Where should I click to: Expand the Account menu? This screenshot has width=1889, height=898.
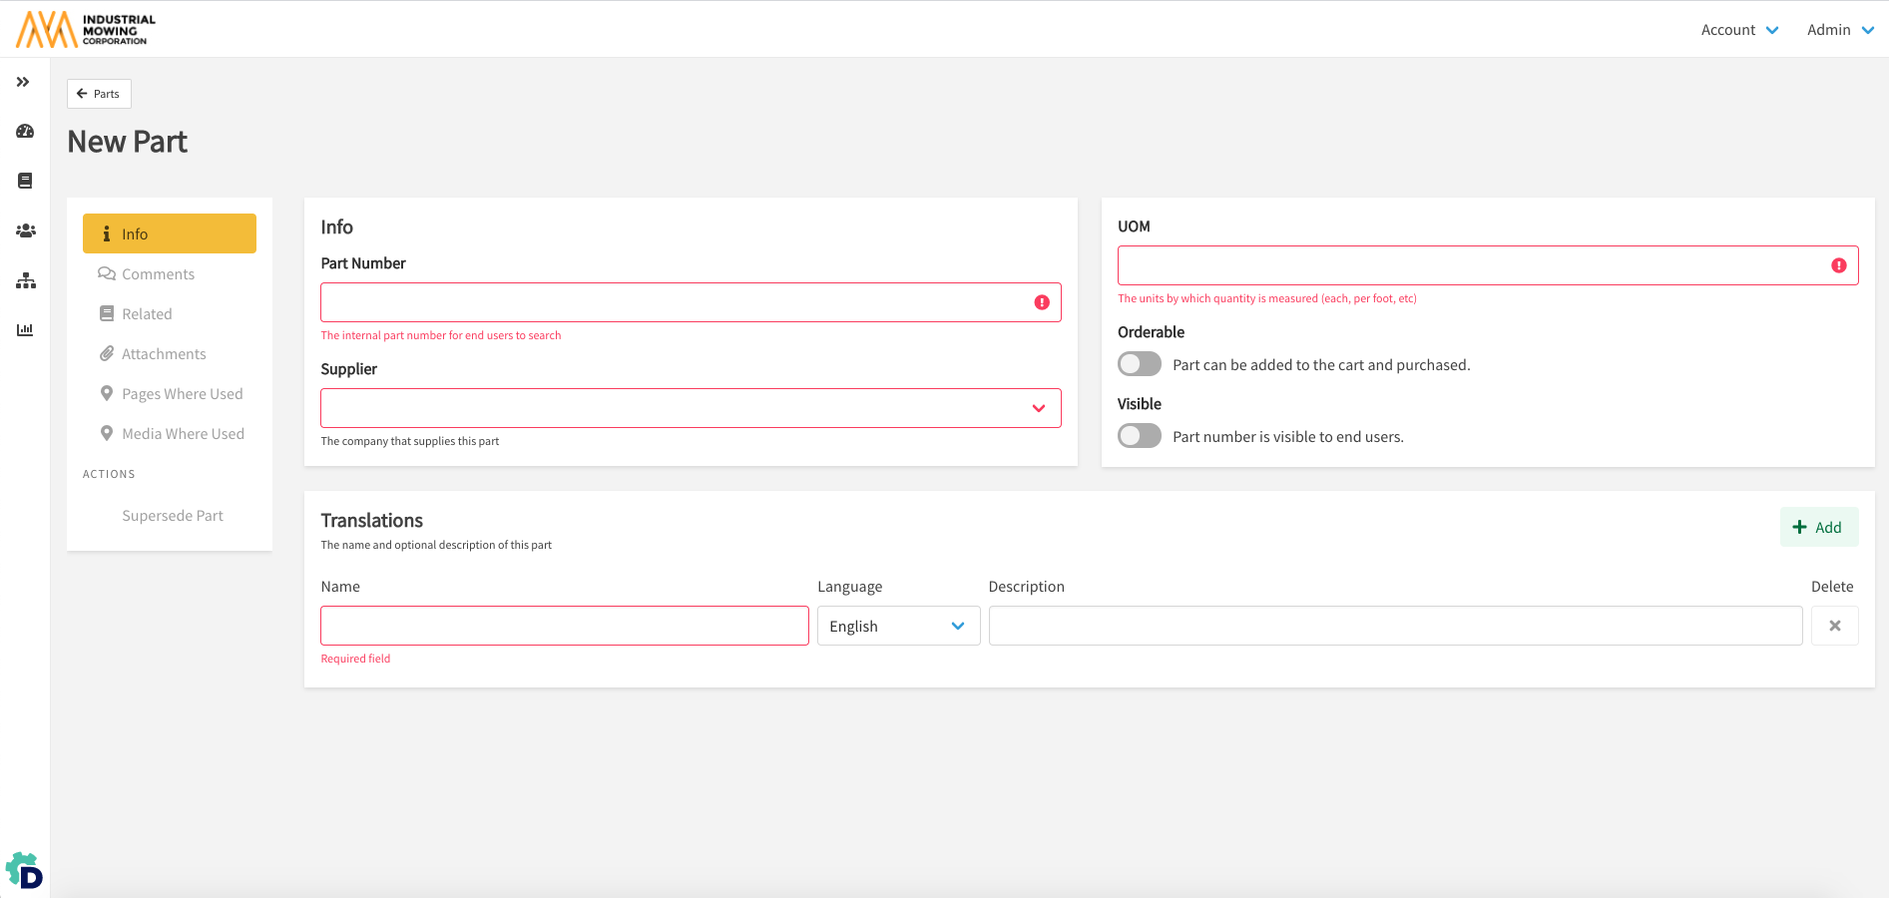pos(1739,30)
